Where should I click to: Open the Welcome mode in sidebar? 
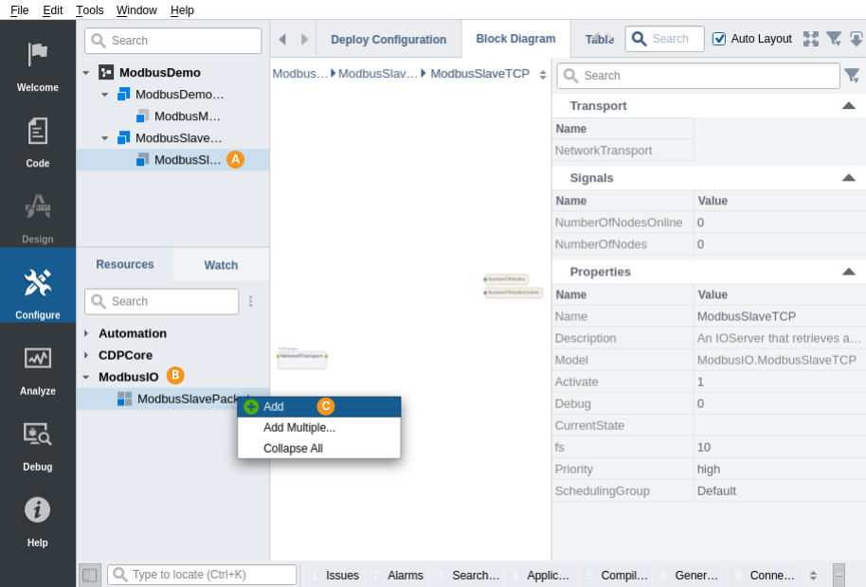[37, 66]
